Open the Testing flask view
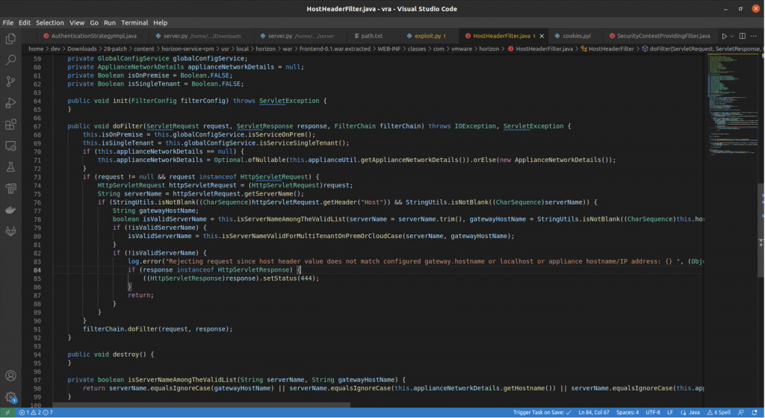This screenshot has height=418, width=765. pyautogui.click(x=10, y=167)
